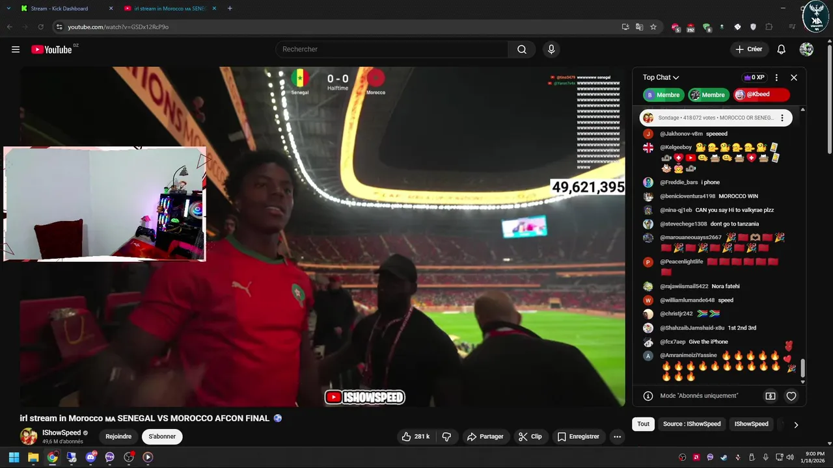Close the Kick Dashboard browser tab
Viewport: 833px width, 468px height.
[x=111, y=8]
